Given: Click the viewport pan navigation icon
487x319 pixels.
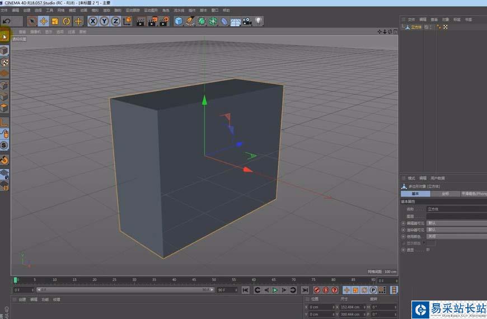Looking at the screenshot, I should 380,32.
